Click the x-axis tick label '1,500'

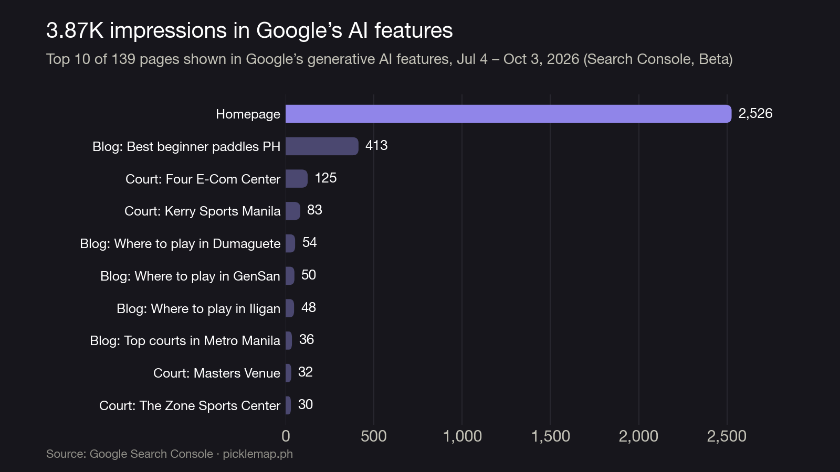pyautogui.click(x=551, y=436)
